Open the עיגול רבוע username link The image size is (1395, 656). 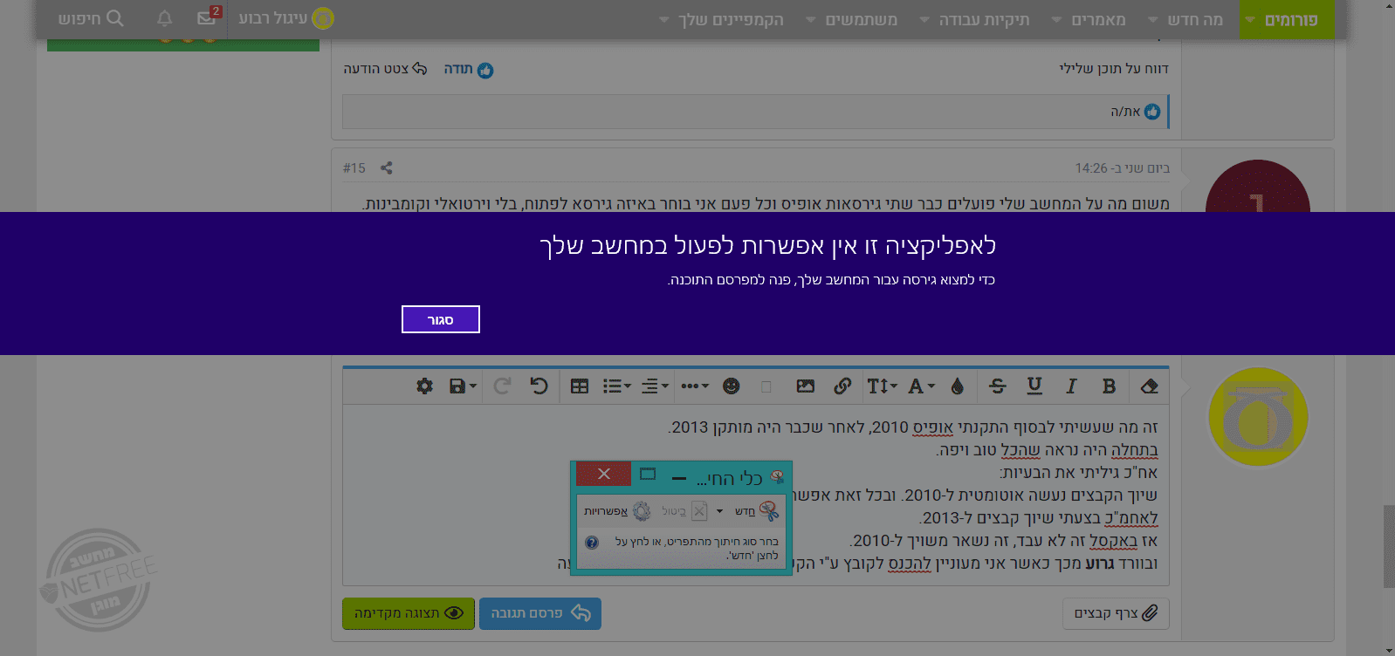click(273, 18)
